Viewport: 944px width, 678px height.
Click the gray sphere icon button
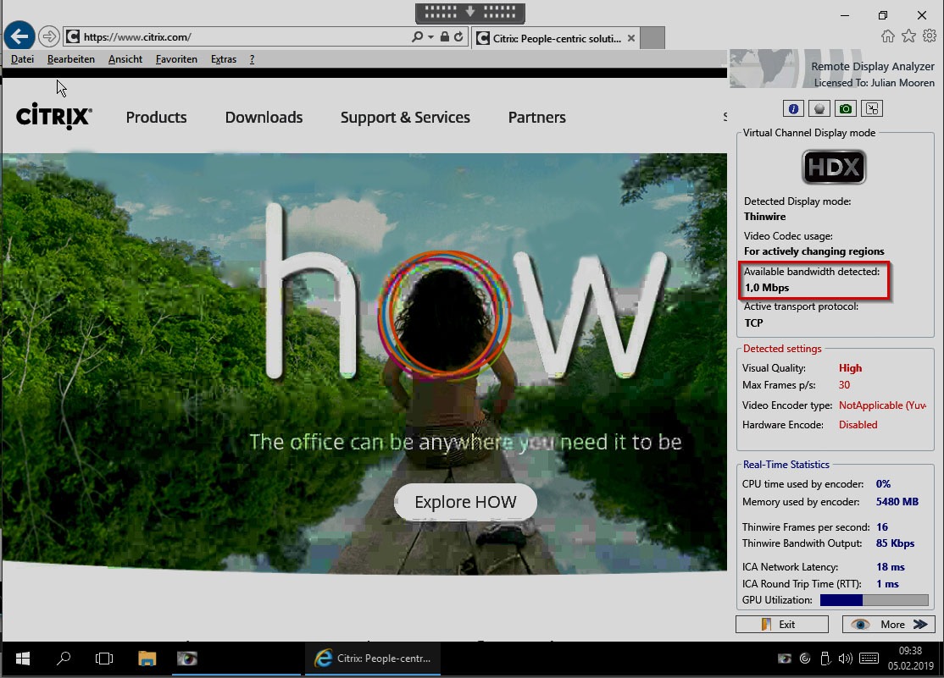click(x=819, y=109)
